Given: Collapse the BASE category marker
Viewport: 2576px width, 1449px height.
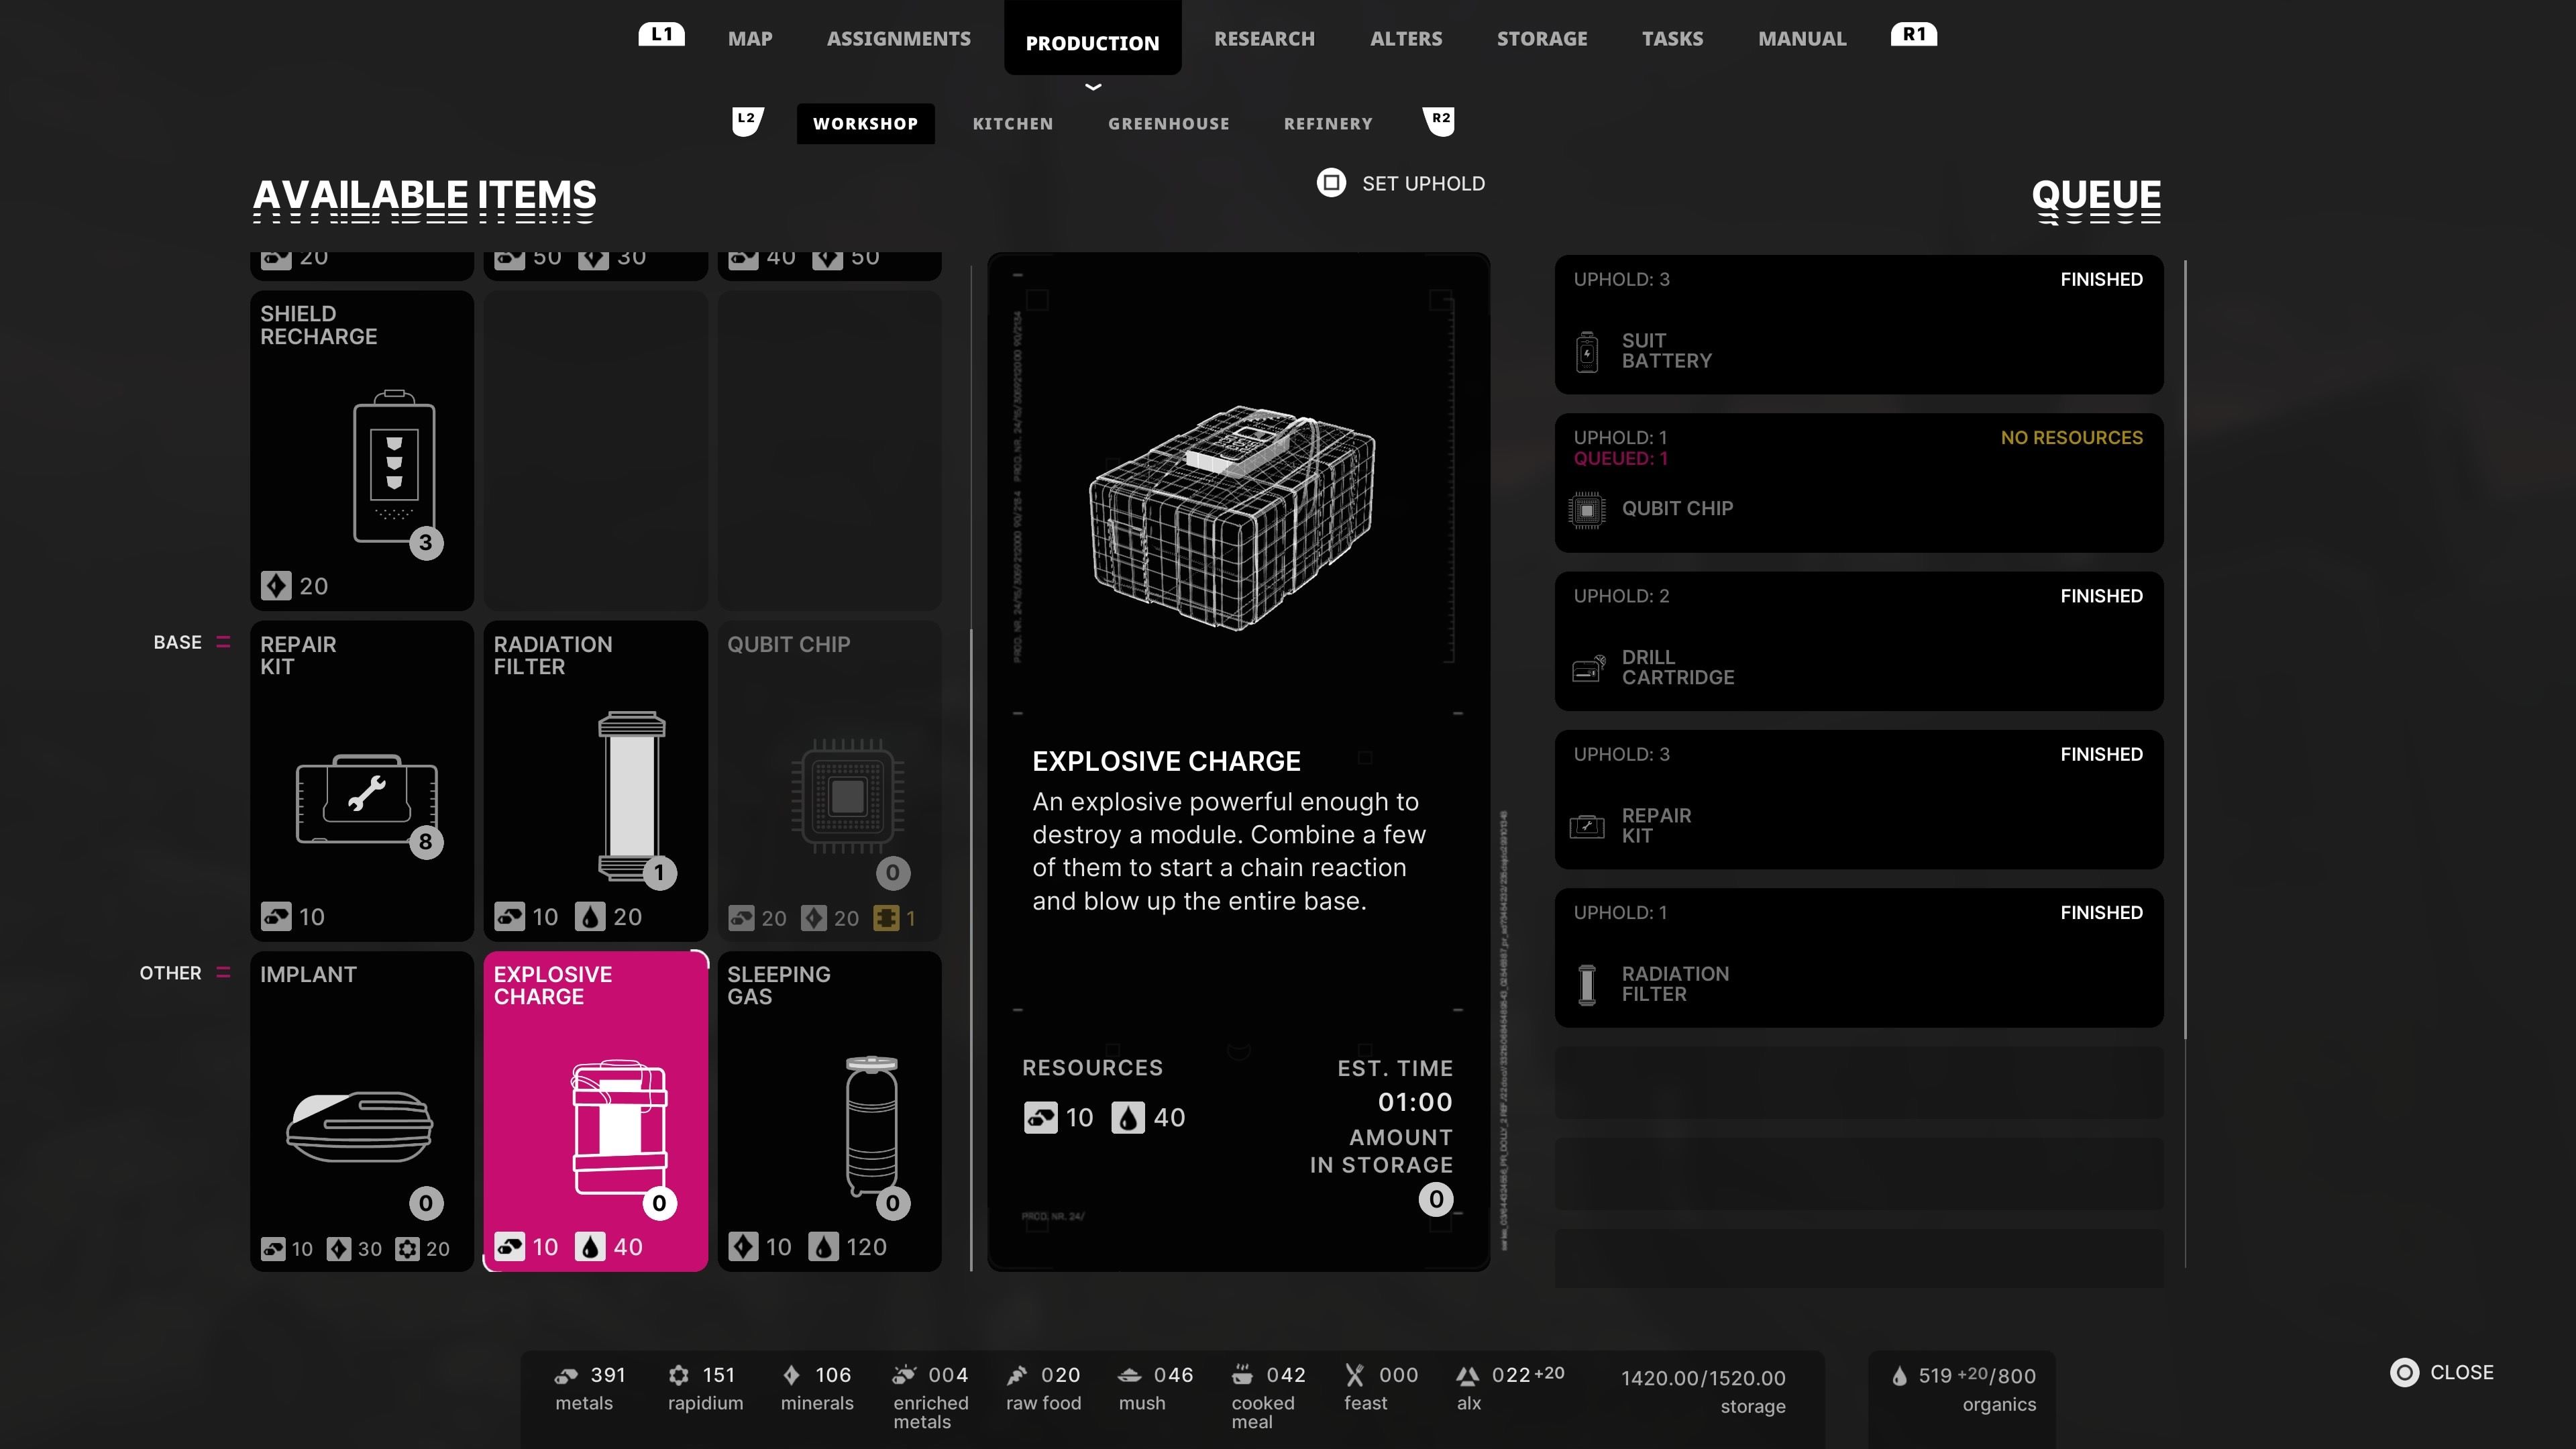Looking at the screenshot, I should point(223,642).
